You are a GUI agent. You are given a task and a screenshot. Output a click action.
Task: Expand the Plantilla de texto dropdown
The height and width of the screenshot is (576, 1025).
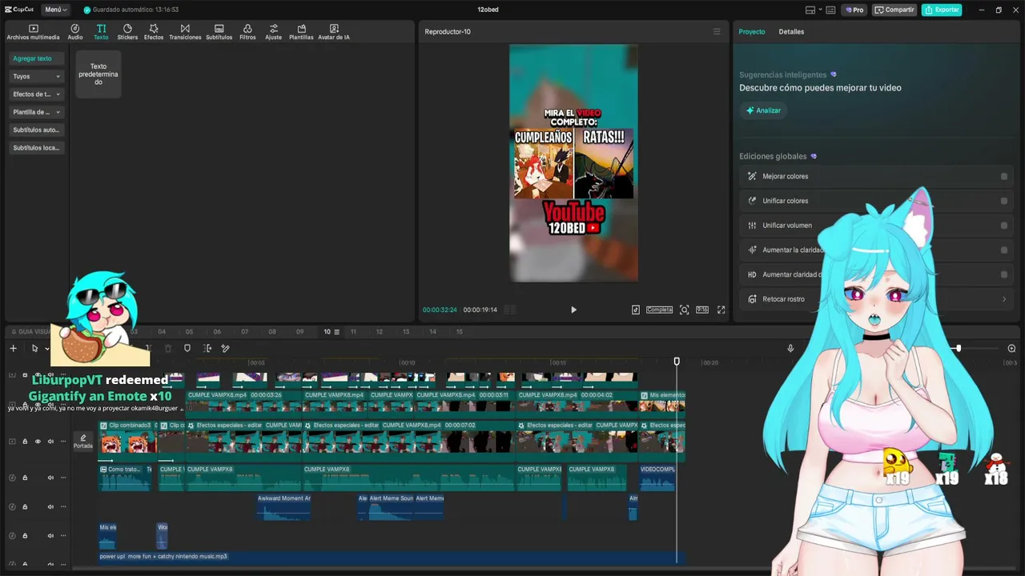coord(36,112)
